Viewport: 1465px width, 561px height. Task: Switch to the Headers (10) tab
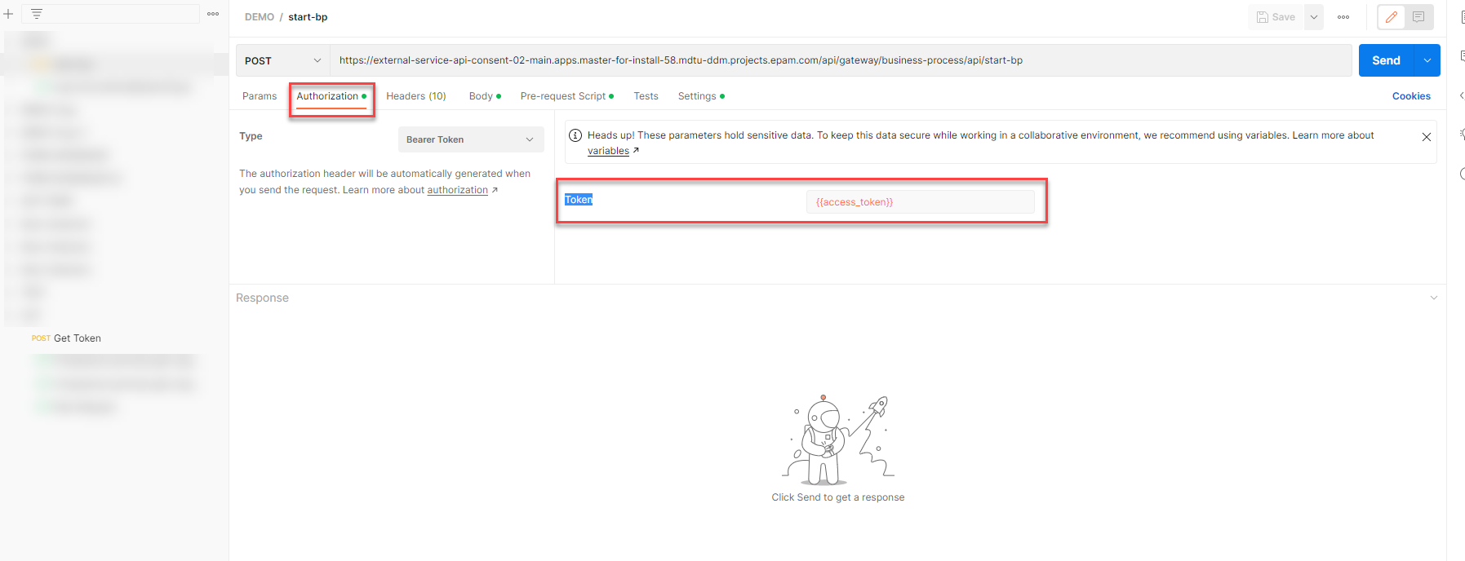[415, 96]
